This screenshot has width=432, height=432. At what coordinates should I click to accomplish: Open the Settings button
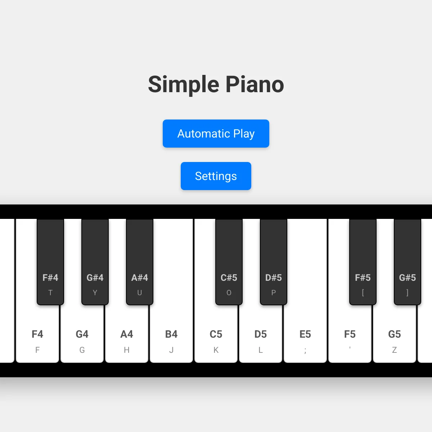(x=216, y=176)
